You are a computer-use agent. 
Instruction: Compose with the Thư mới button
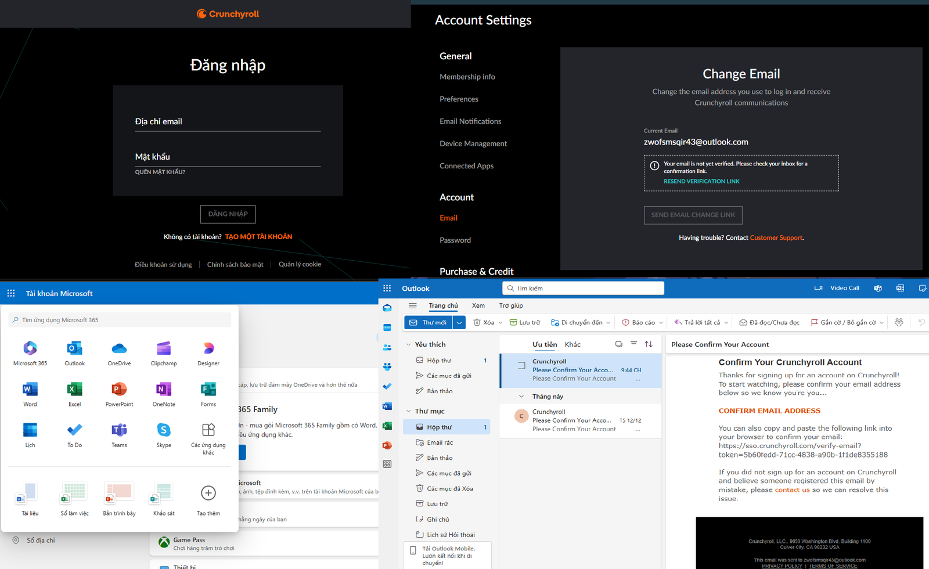click(x=429, y=322)
